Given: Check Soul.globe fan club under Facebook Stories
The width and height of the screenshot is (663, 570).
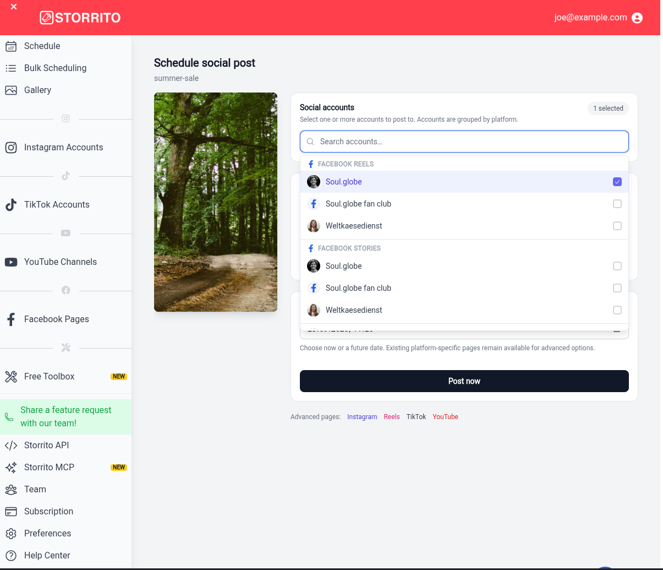Looking at the screenshot, I should pyautogui.click(x=617, y=288).
